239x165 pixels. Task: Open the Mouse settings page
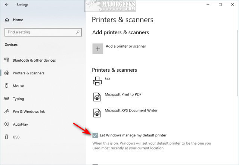tap(18, 86)
